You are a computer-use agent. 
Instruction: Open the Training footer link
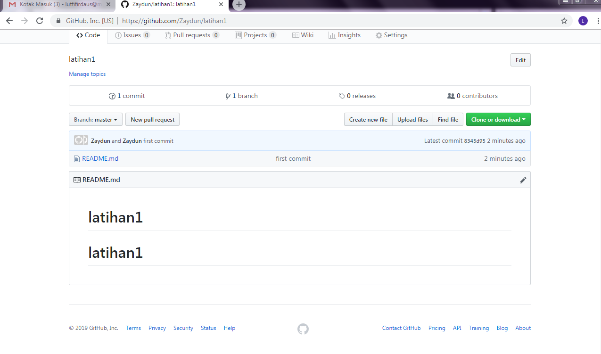click(x=479, y=328)
